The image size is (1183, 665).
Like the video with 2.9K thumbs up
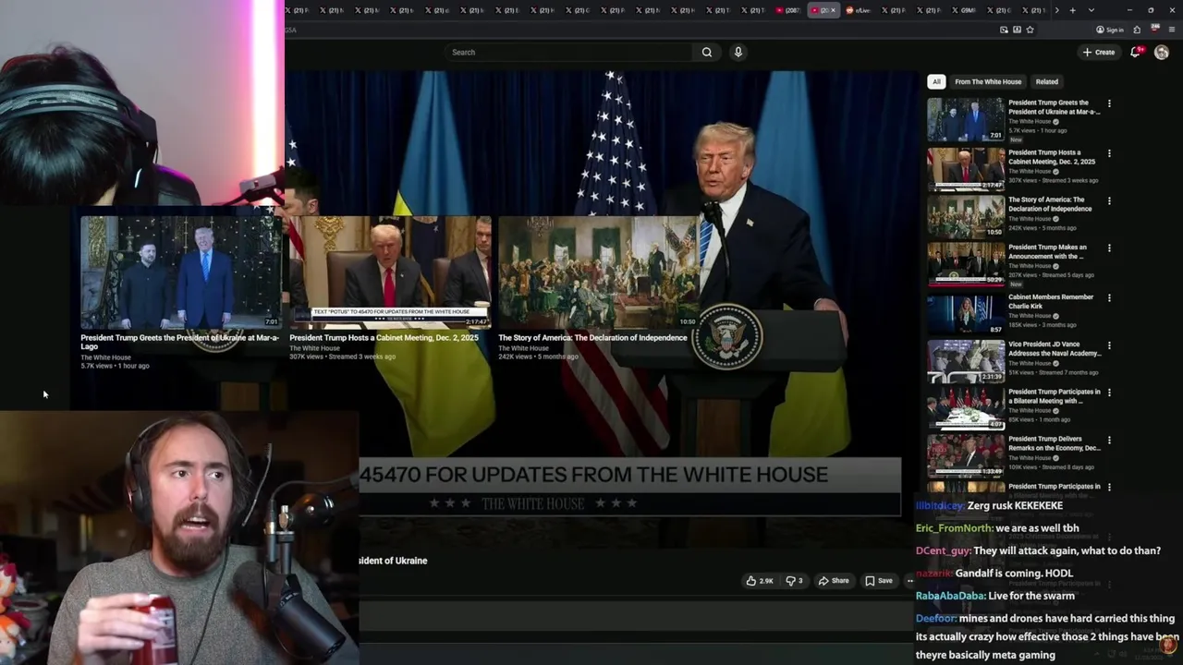[759, 581]
